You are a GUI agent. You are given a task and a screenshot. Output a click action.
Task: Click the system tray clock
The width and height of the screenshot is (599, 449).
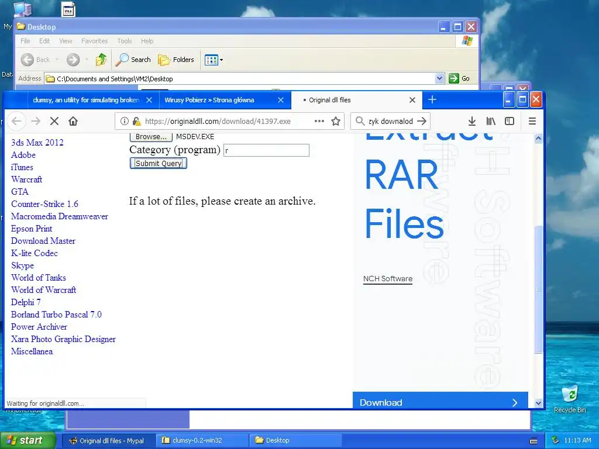(577, 440)
